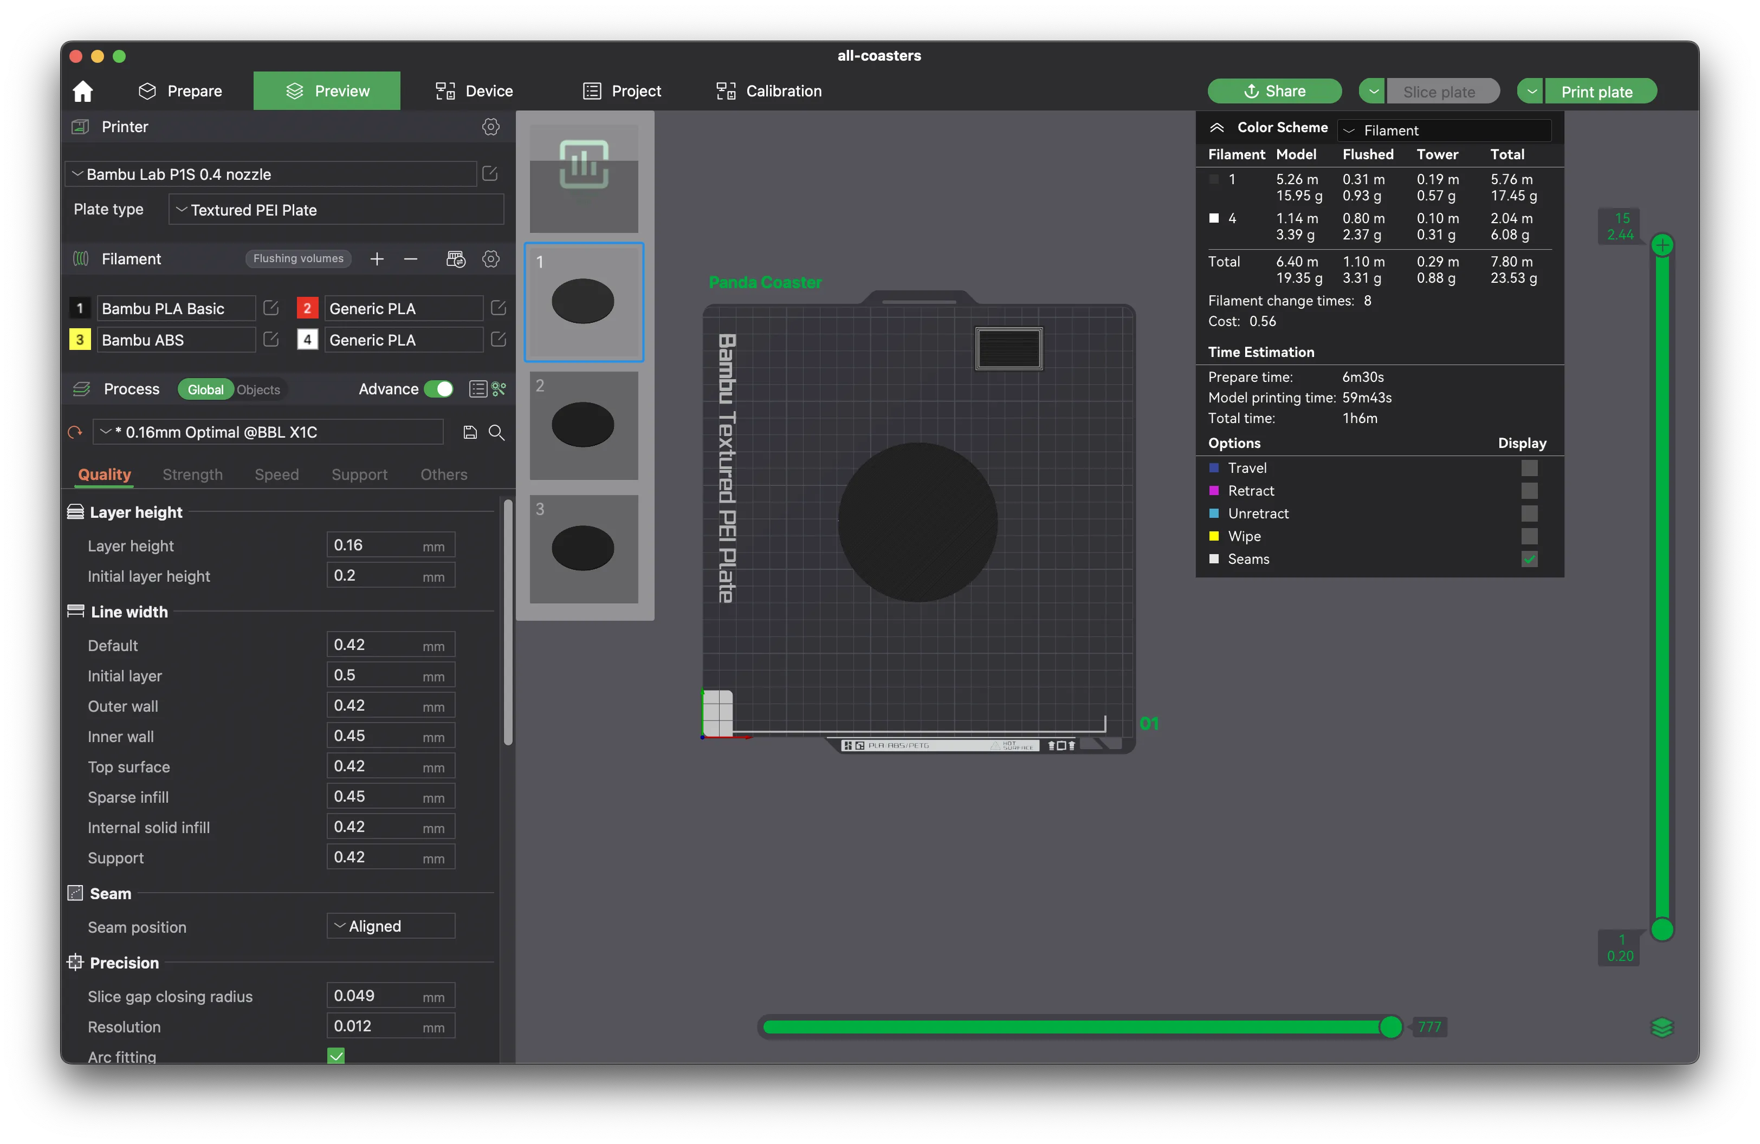Open the process preset dropdown
Screen dimensions: 1760x1144
(268, 432)
